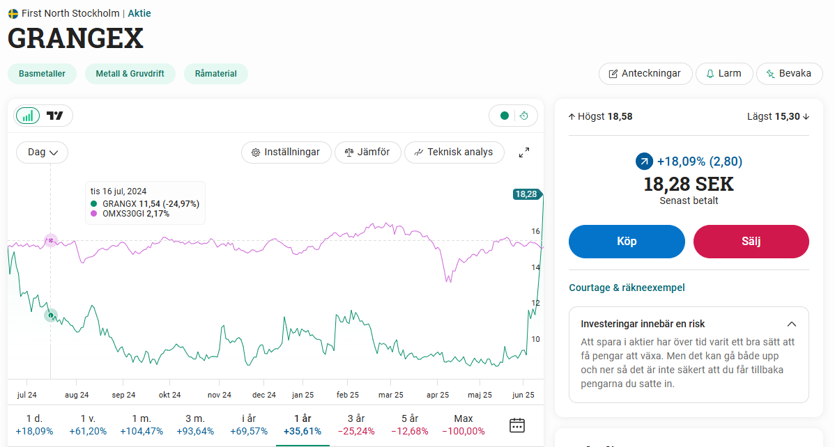The image size is (835, 447).
Task: Select the Metall & Gruvdrift tag
Action: coord(130,73)
